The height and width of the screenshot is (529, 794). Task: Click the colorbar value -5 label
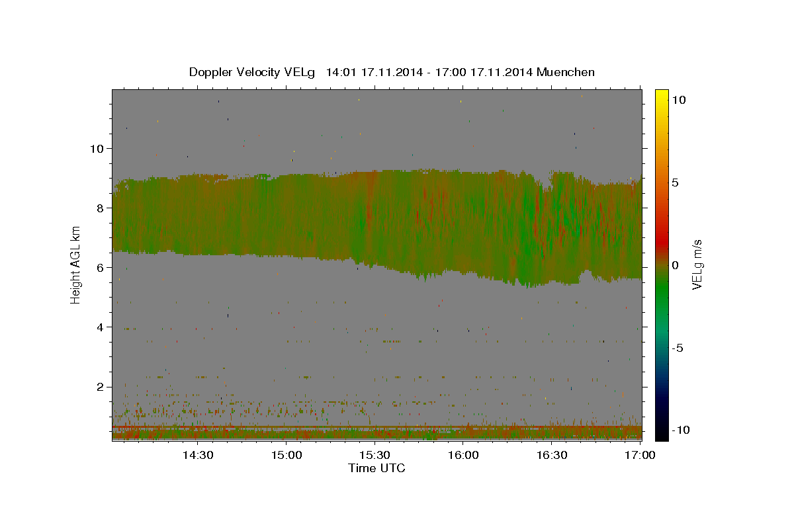(x=679, y=348)
